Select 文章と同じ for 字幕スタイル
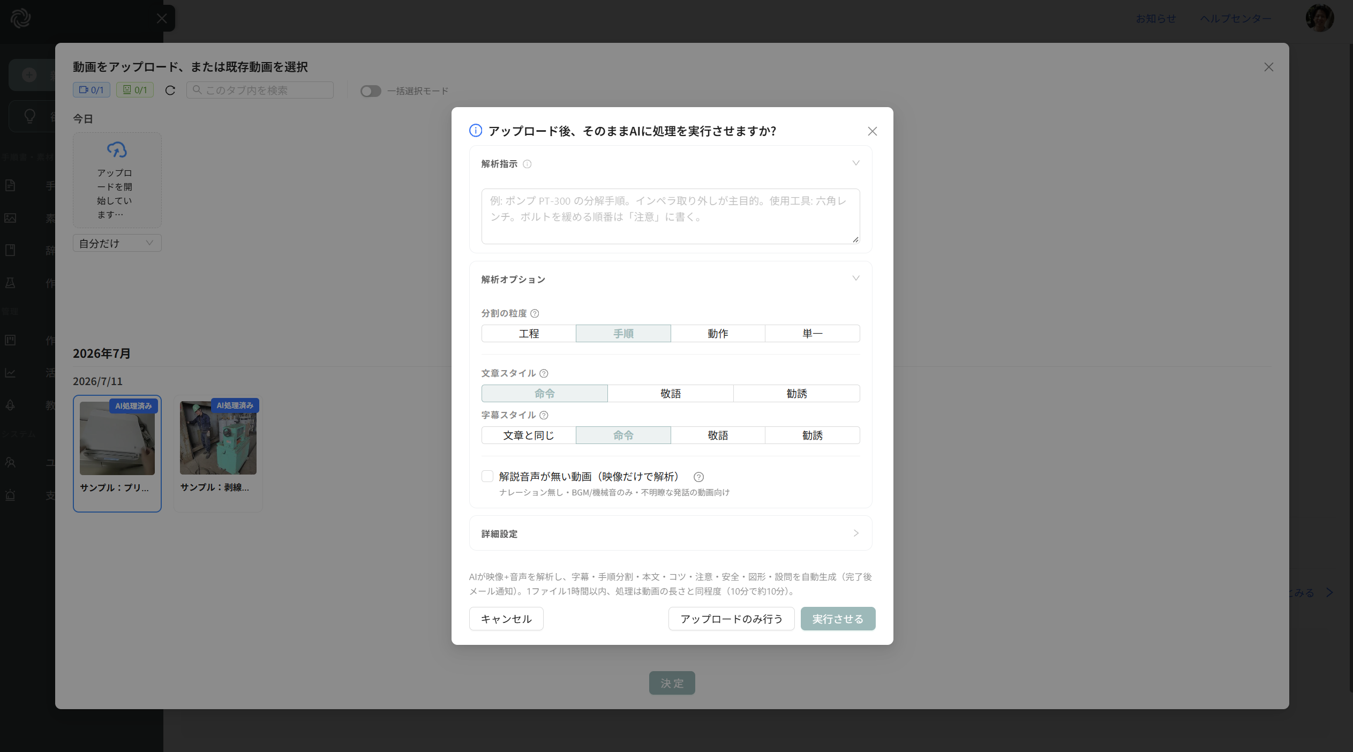The height and width of the screenshot is (752, 1353). tap(529, 435)
